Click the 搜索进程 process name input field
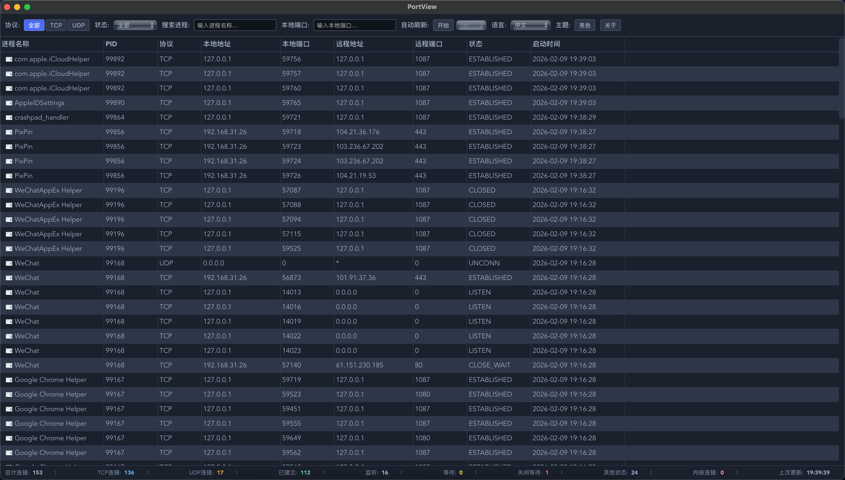Screen dimensions: 845x480 [235, 25]
